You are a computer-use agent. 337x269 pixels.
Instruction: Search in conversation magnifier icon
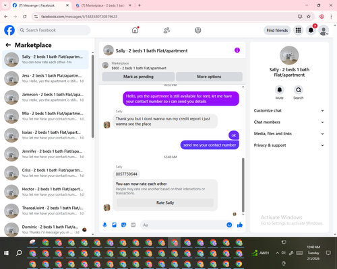(299, 90)
